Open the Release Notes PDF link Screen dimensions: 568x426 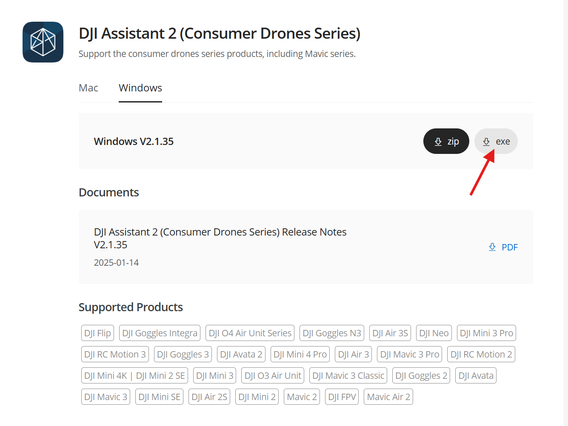(x=509, y=247)
